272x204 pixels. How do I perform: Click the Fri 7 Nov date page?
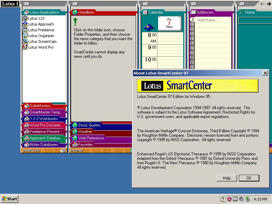click(169, 23)
